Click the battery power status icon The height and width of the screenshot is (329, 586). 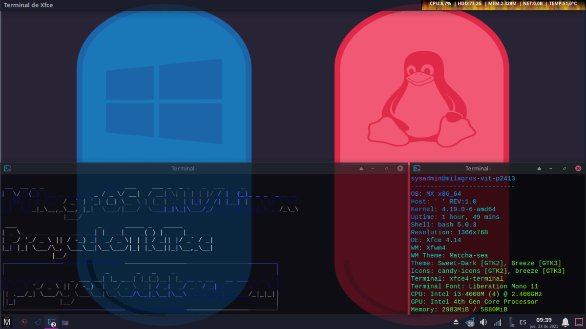point(511,322)
